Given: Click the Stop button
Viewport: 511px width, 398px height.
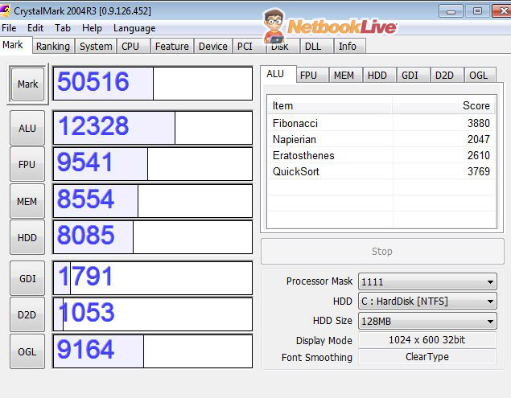Looking at the screenshot, I should click(382, 251).
